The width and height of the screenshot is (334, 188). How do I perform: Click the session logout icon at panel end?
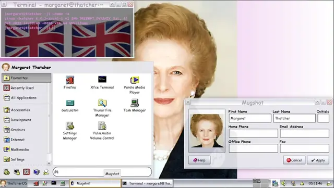pos(329,183)
